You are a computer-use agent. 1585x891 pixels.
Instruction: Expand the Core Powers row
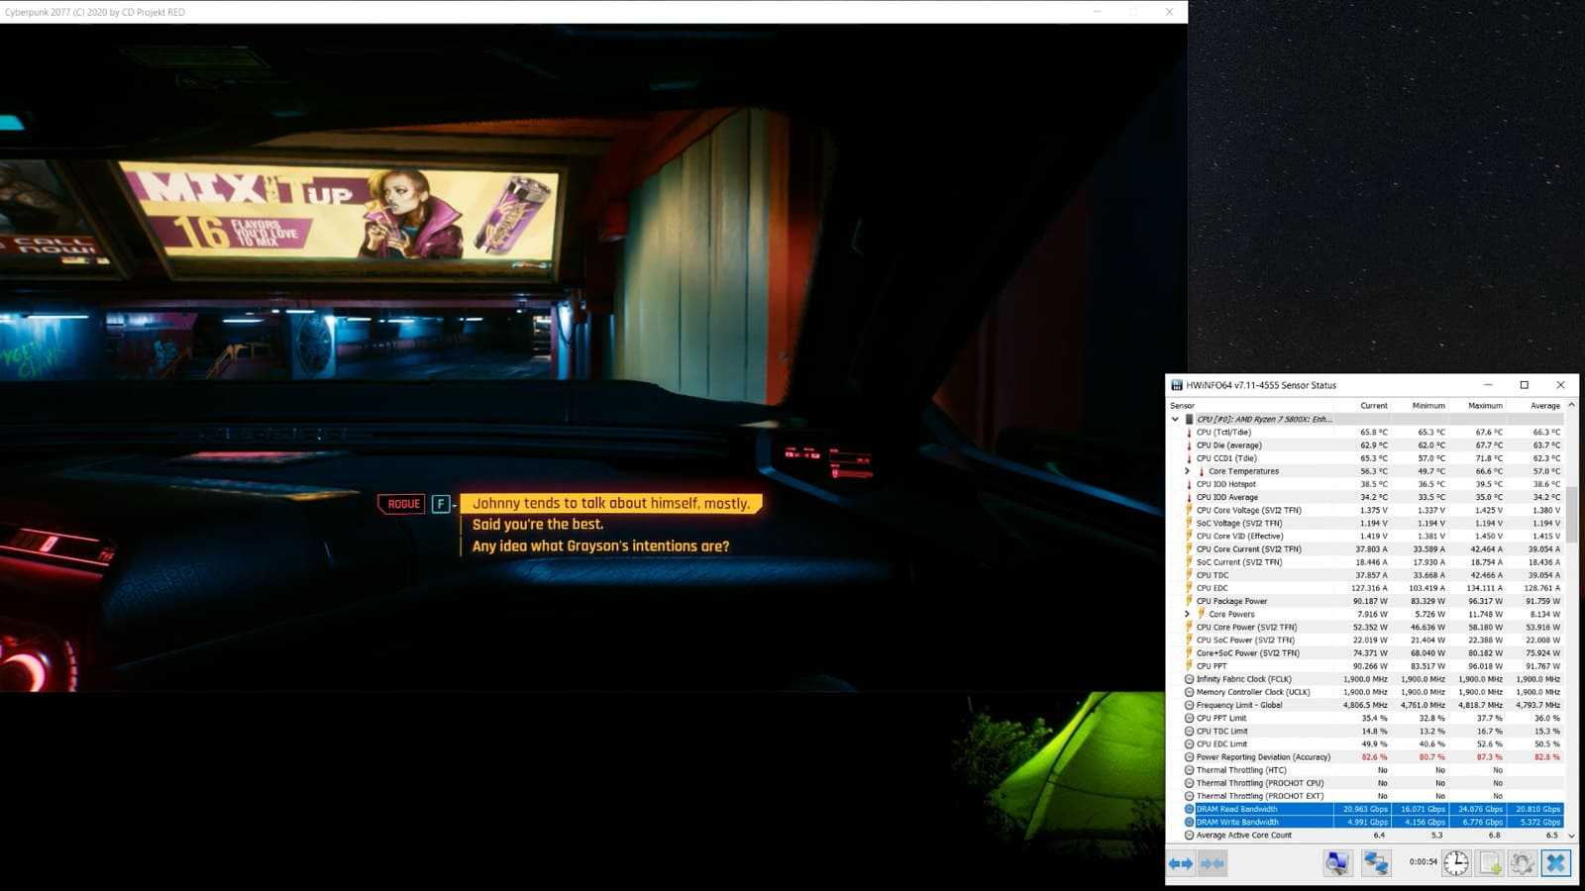(x=1188, y=614)
